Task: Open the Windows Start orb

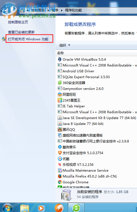Action: [7, 208]
